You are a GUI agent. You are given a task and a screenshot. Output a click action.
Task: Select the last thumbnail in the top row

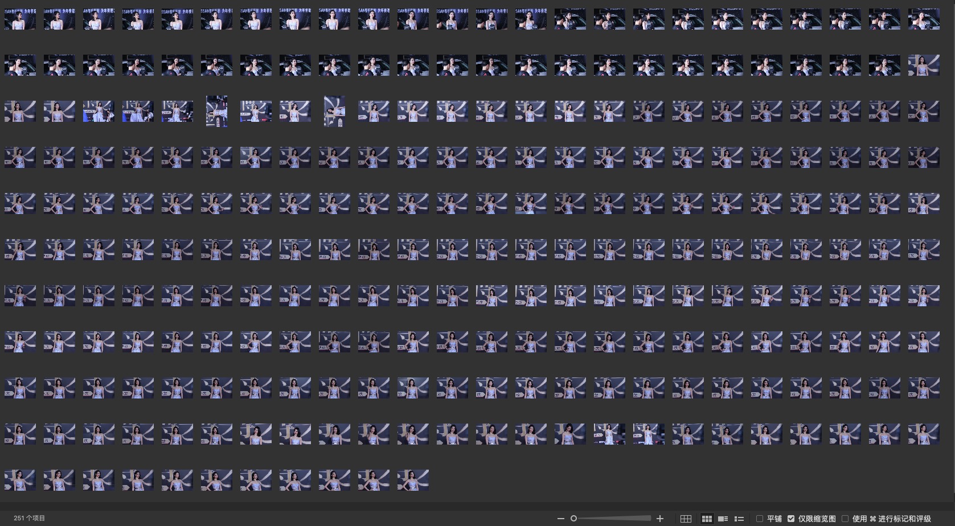tap(924, 19)
